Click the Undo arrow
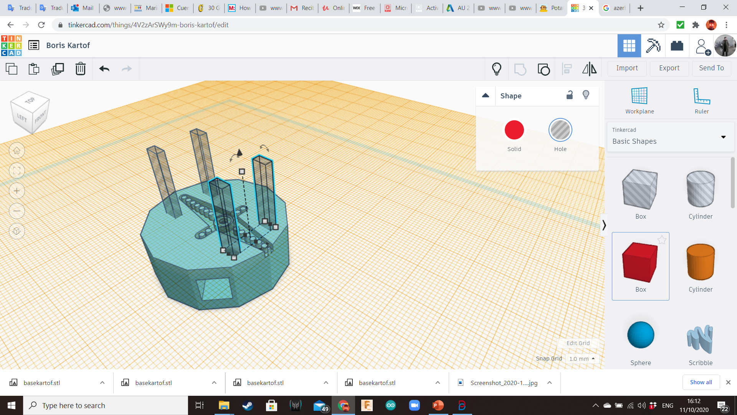The image size is (737, 415). 104,69
